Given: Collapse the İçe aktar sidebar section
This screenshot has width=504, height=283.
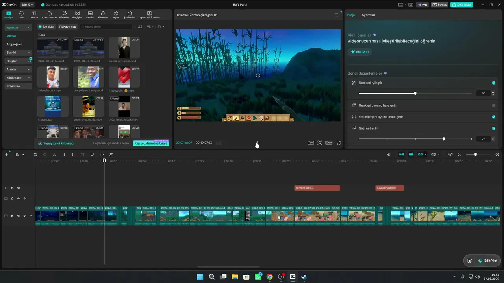Looking at the screenshot, I should [x=18, y=28].
